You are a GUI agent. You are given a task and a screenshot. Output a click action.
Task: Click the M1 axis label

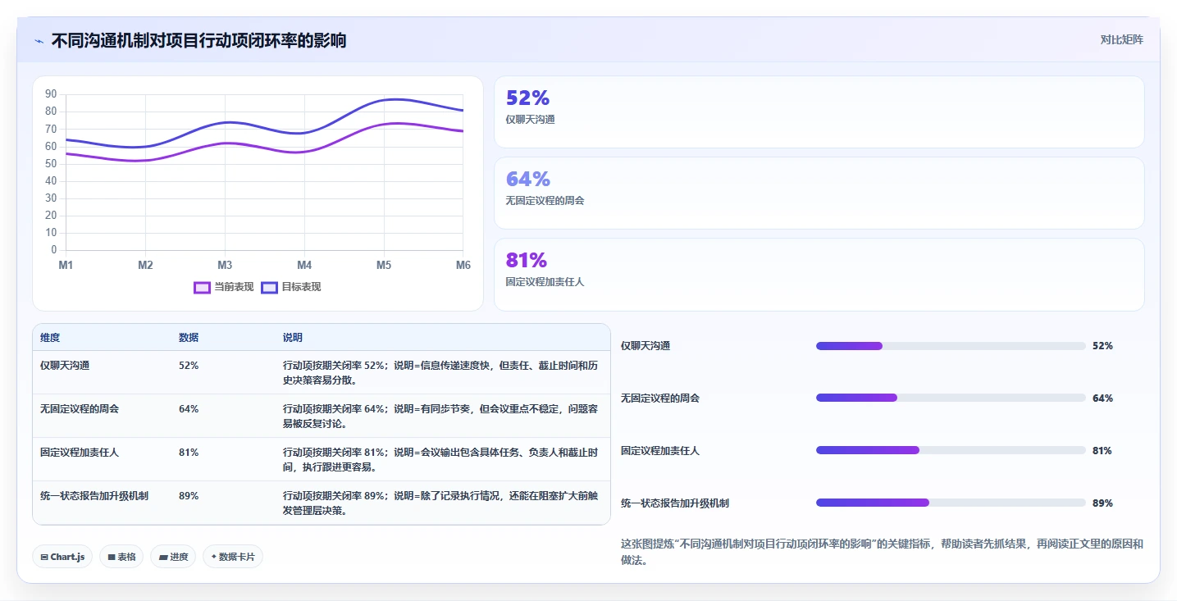click(66, 266)
